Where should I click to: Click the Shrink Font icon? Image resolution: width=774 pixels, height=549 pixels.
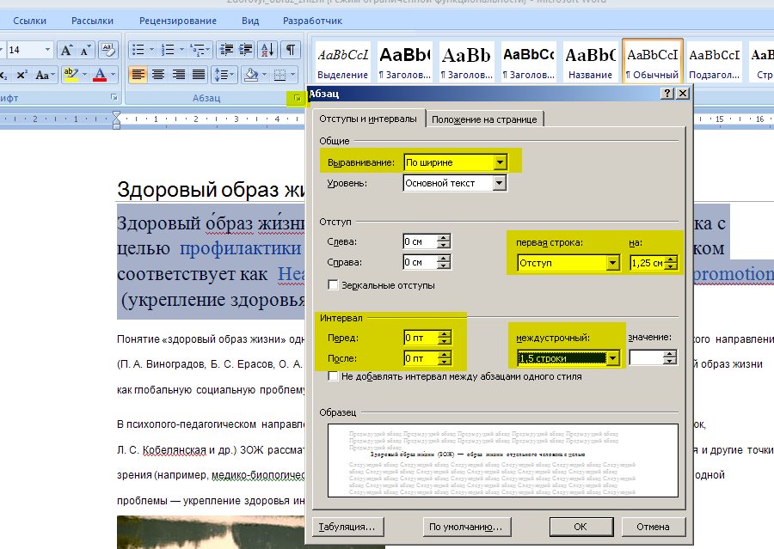85,50
